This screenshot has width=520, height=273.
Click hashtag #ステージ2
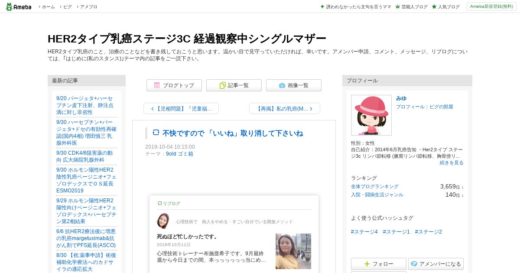pos(428,232)
